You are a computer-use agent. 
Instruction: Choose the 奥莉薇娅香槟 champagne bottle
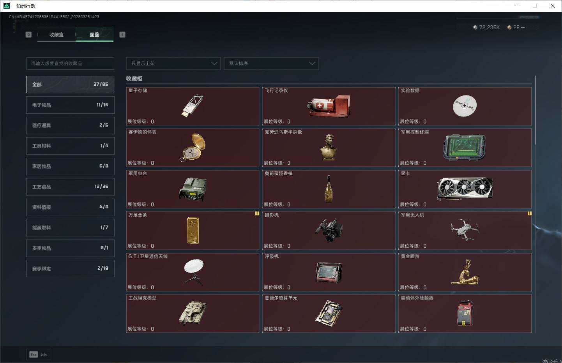coord(329,189)
